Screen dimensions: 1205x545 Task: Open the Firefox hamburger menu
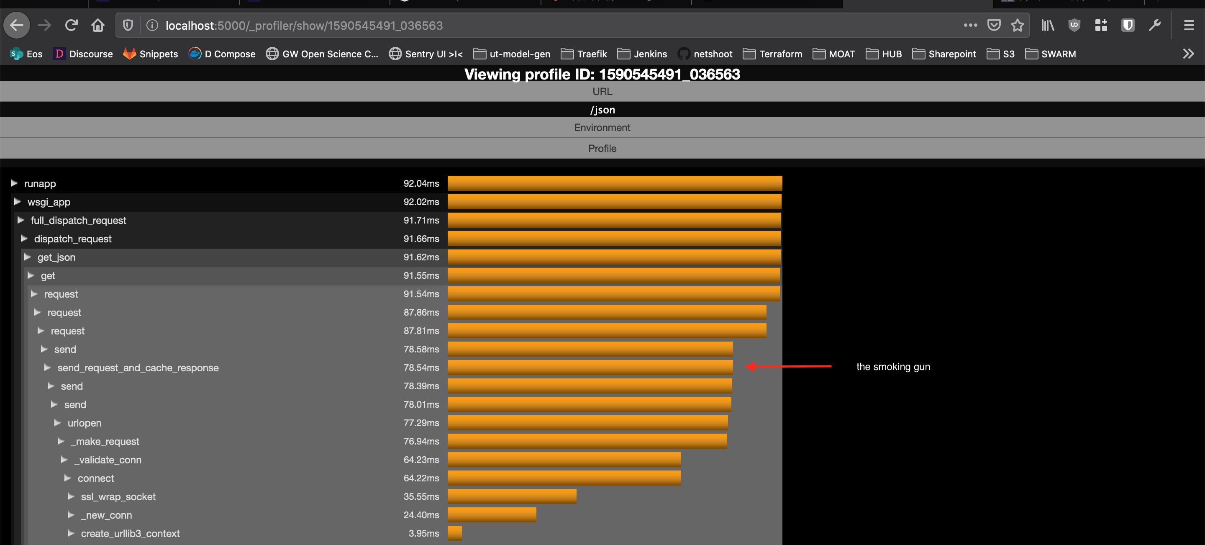[1189, 25]
